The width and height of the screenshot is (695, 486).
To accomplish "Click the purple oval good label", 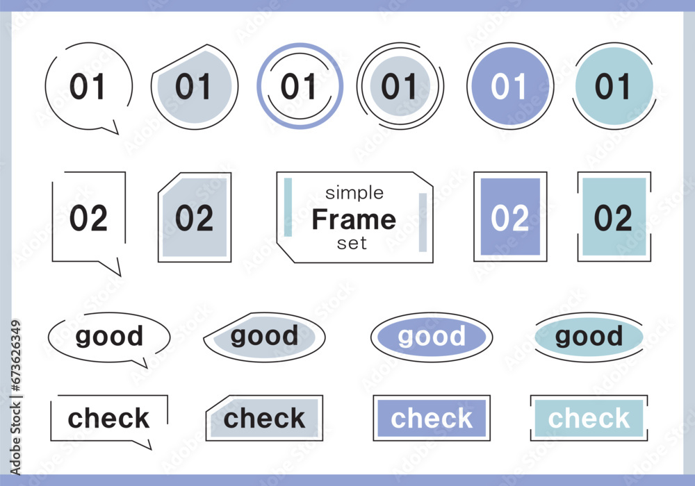I will click(432, 337).
